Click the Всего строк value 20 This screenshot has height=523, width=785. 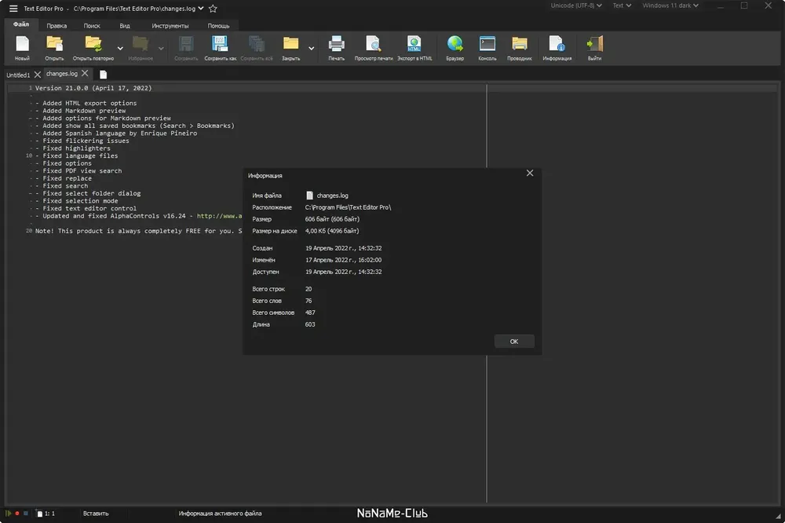click(309, 289)
